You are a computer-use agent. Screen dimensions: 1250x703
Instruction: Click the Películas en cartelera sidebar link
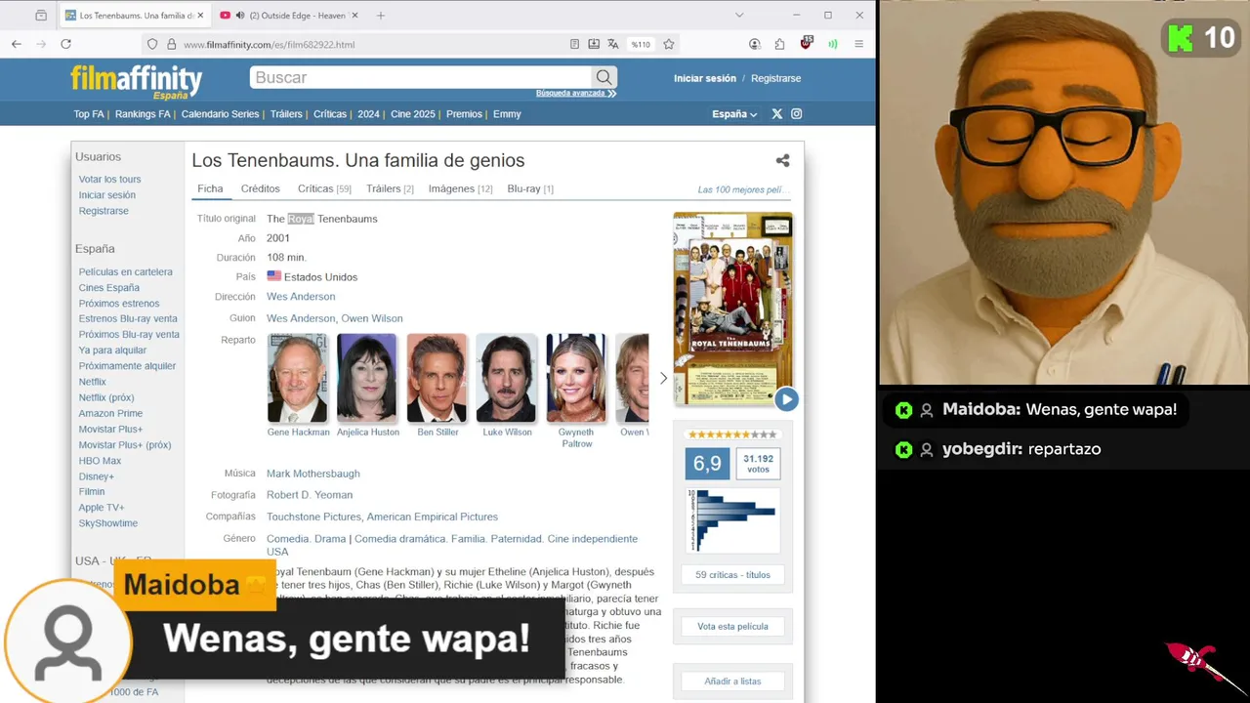(x=126, y=272)
